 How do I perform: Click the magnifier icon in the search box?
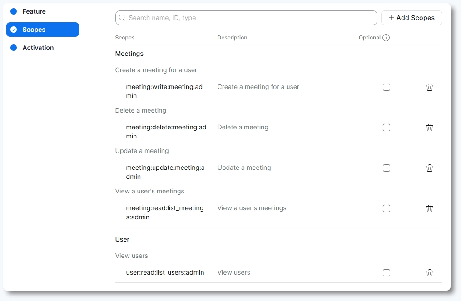click(x=122, y=18)
